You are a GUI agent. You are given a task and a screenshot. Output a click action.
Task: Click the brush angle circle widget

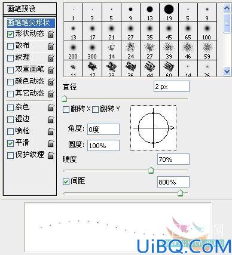(153, 128)
